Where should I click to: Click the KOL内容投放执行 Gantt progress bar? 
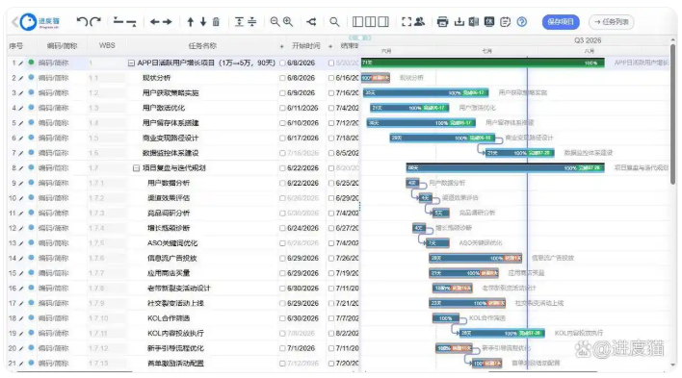tap(503, 333)
